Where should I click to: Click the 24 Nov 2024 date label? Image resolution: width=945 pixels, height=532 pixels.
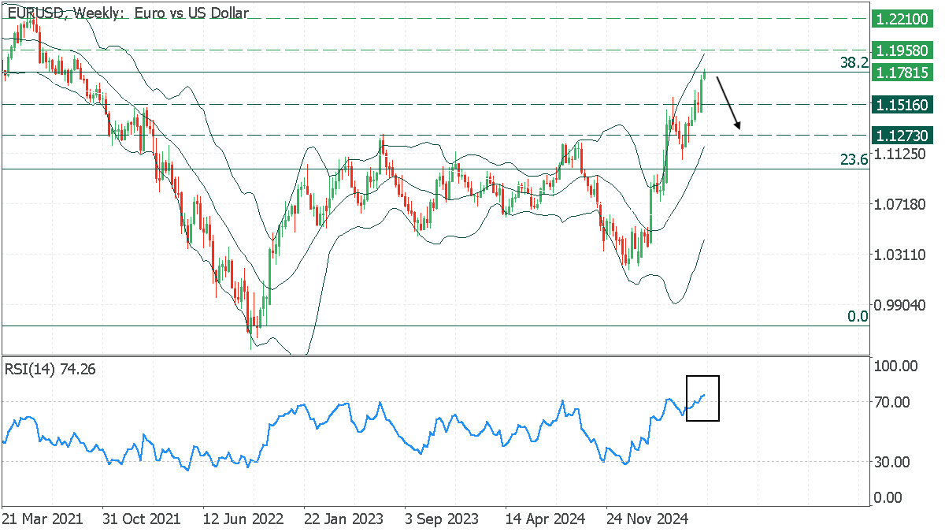tap(647, 519)
